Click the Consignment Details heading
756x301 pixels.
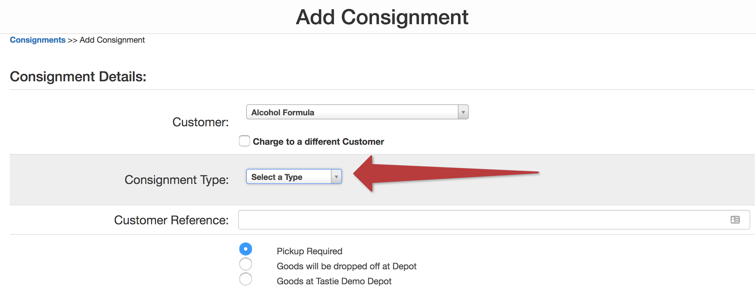coord(78,77)
